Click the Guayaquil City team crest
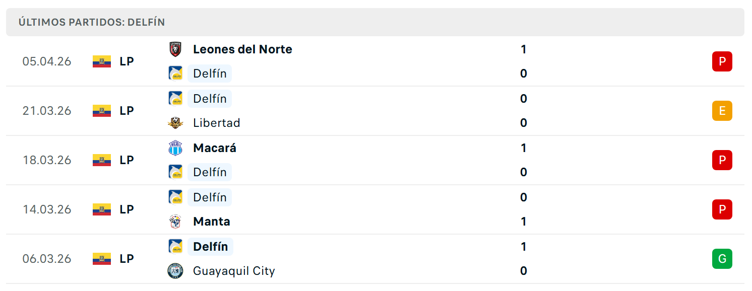Viewport: 752px width, 291px height. (x=175, y=271)
